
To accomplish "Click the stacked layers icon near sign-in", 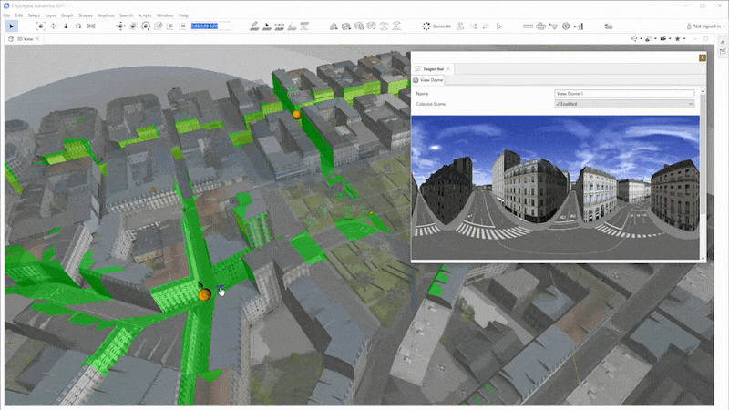I will coord(608,26).
